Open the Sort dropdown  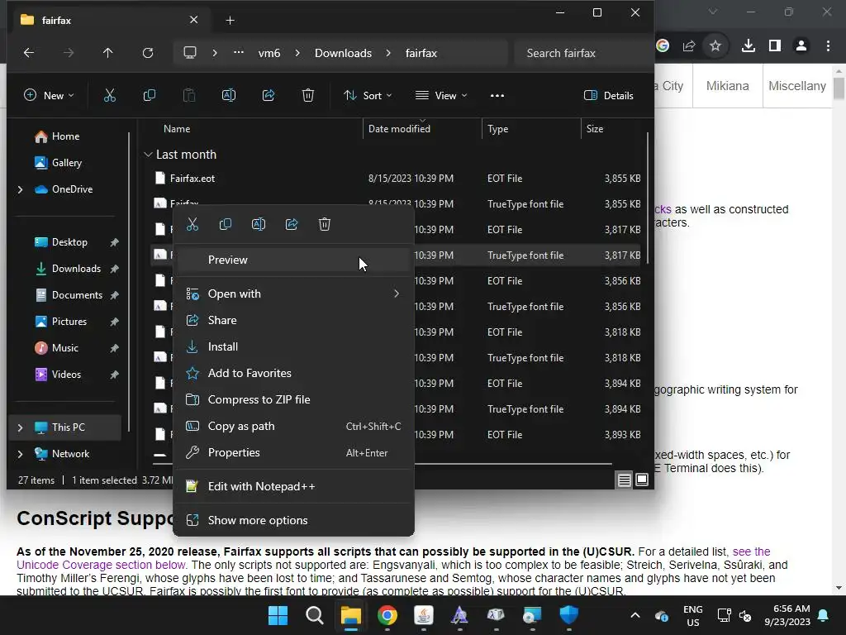click(368, 96)
